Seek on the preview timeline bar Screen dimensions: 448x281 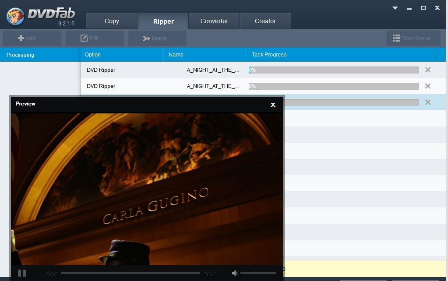[131, 273]
